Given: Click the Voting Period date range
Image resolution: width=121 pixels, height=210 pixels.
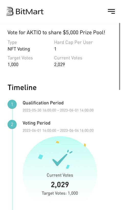Looking at the screenshot, I should tap(58, 130).
